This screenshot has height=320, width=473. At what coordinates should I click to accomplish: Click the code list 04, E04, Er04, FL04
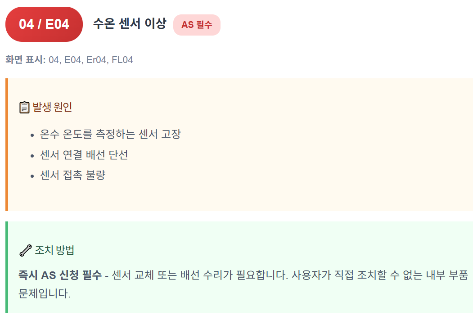click(x=90, y=60)
